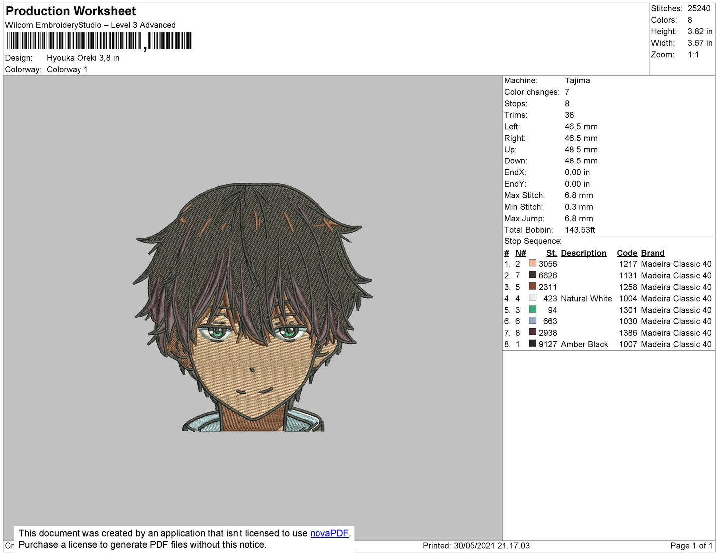Click the Amber Black thread swatch
The width and height of the screenshot is (718, 555).
pos(532,343)
